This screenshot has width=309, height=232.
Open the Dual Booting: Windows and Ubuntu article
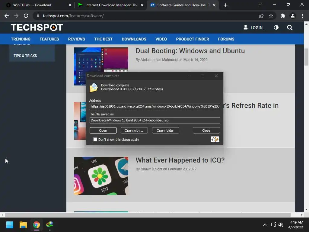190,51
